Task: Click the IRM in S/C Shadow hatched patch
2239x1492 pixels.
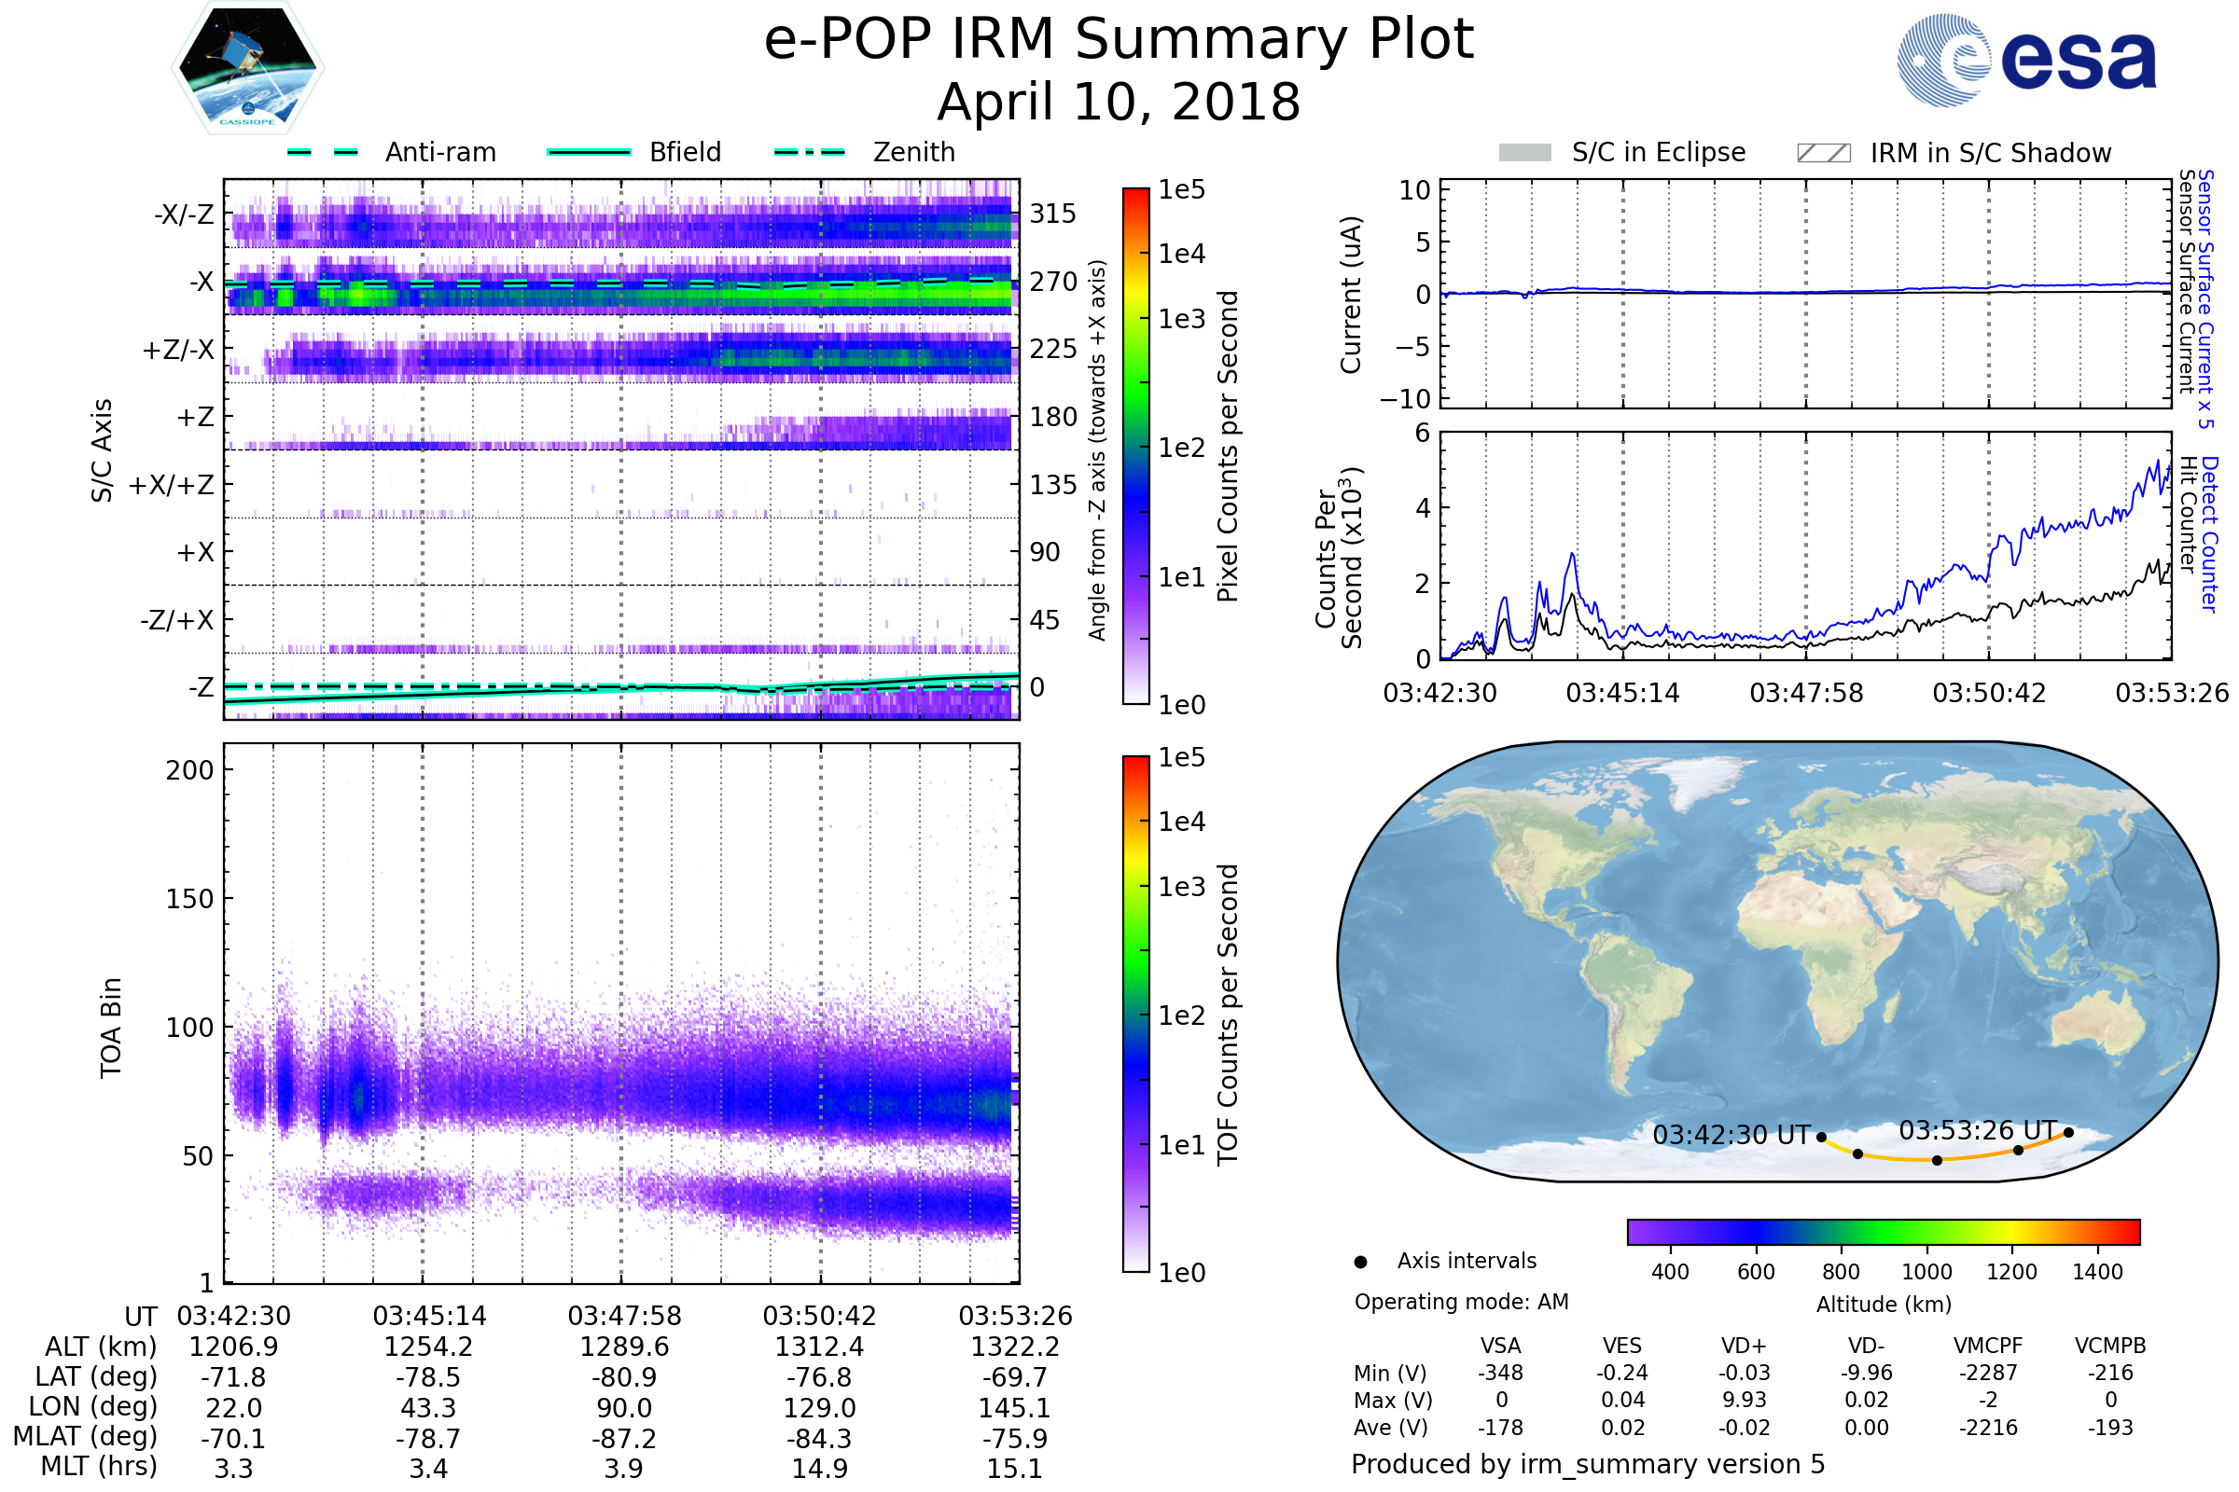Action: pyautogui.click(x=1823, y=153)
